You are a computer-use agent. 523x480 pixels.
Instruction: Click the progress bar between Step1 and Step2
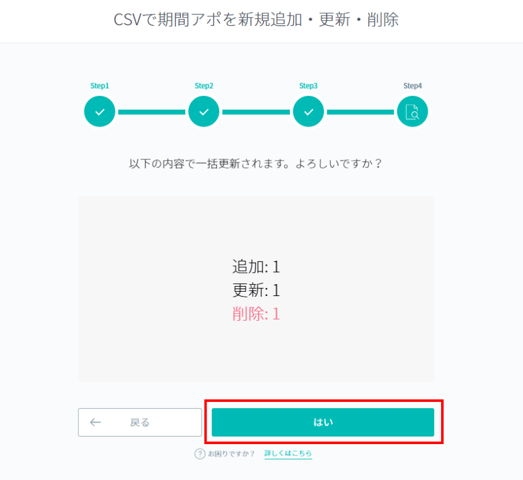152,112
